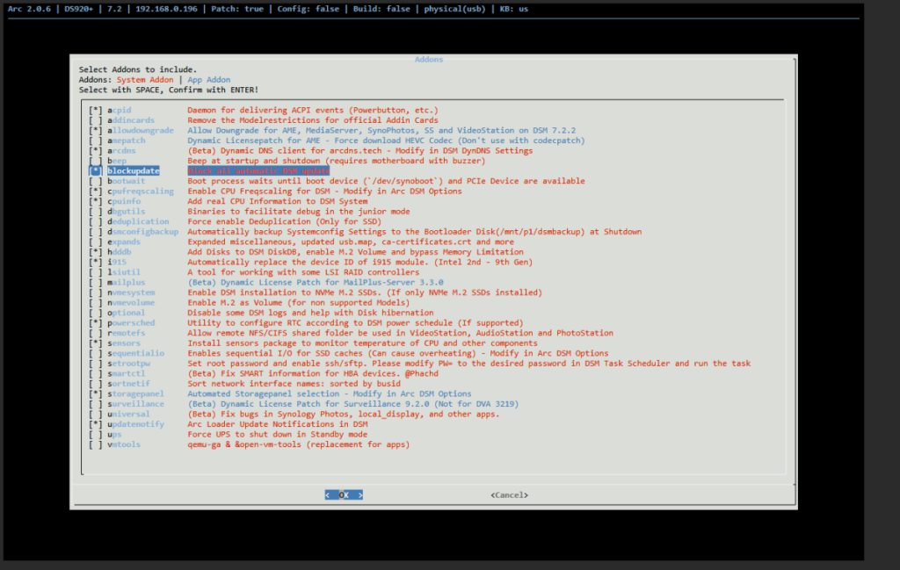
Task: Select the deduplication addon row
Action: click(138, 221)
